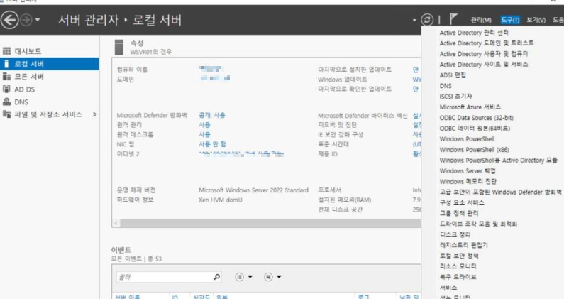Open ADSI 편집 from tools menu

(453, 75)
